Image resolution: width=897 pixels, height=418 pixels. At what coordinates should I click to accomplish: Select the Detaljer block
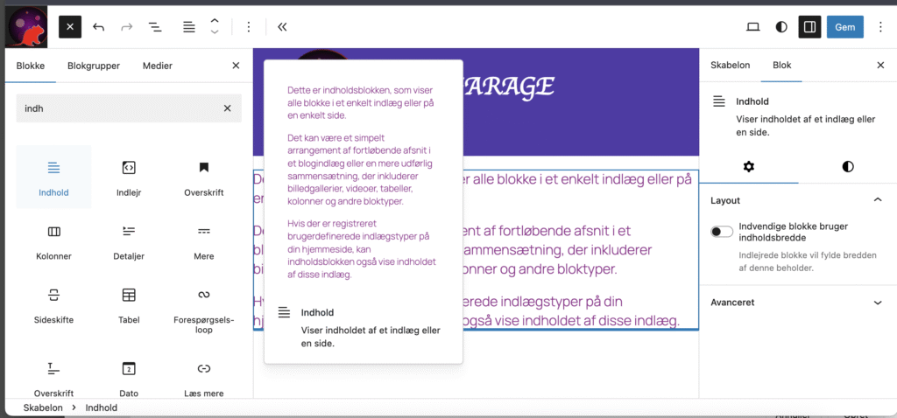(x=129, y=233)
